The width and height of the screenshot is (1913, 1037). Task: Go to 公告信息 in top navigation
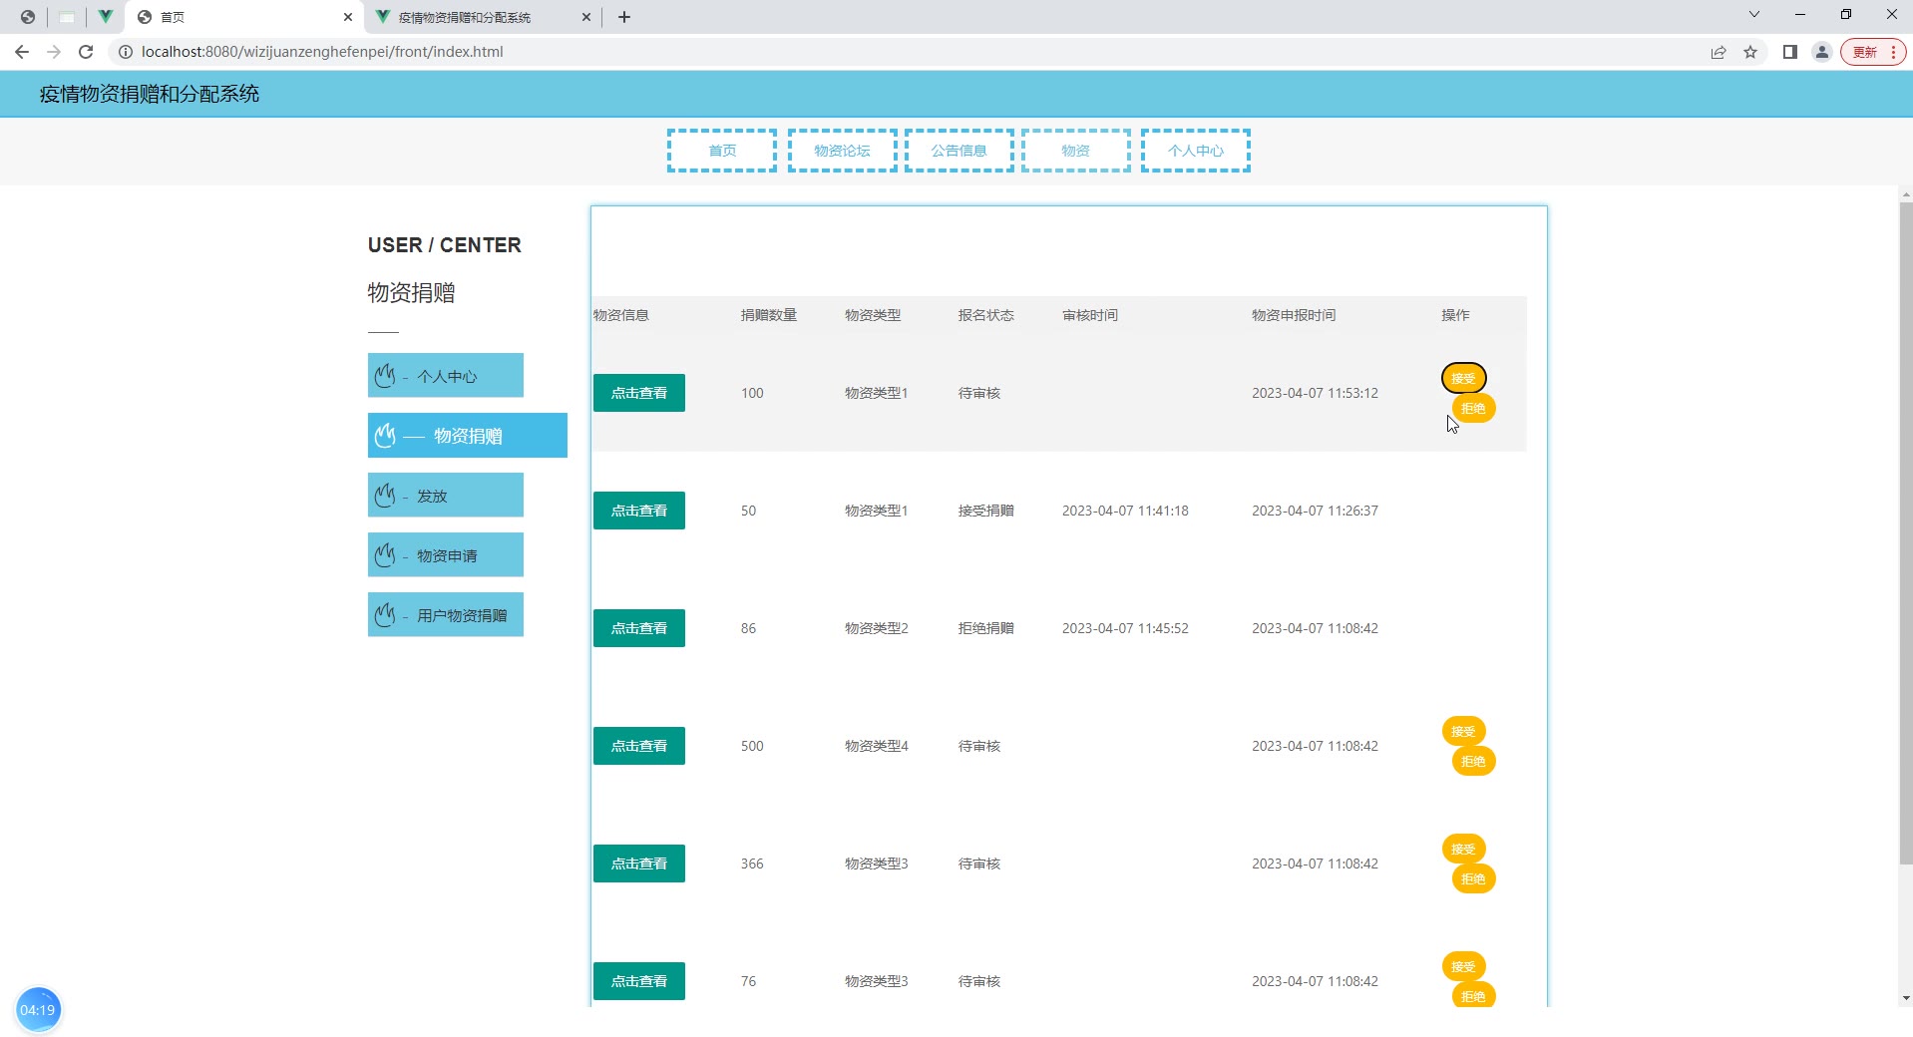958,151
